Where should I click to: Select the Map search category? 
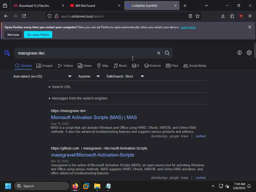(102, 66)
